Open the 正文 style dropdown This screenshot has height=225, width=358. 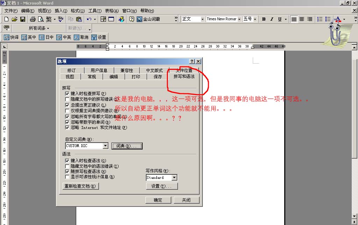coord(202,19)
